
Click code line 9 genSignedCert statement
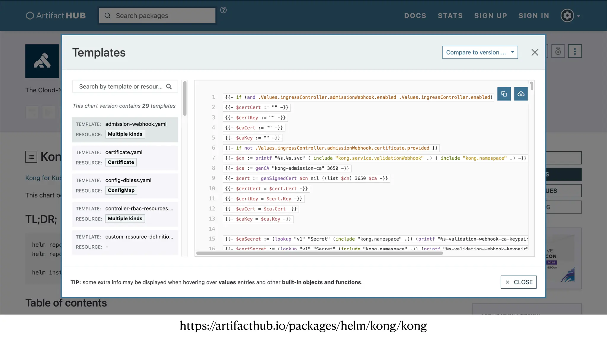click(x=306, y=178)
